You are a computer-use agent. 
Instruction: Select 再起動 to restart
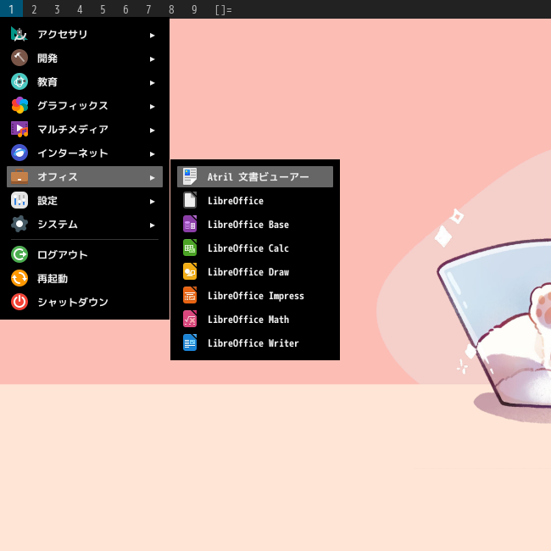pyautogui.click(x=85, y=278)
